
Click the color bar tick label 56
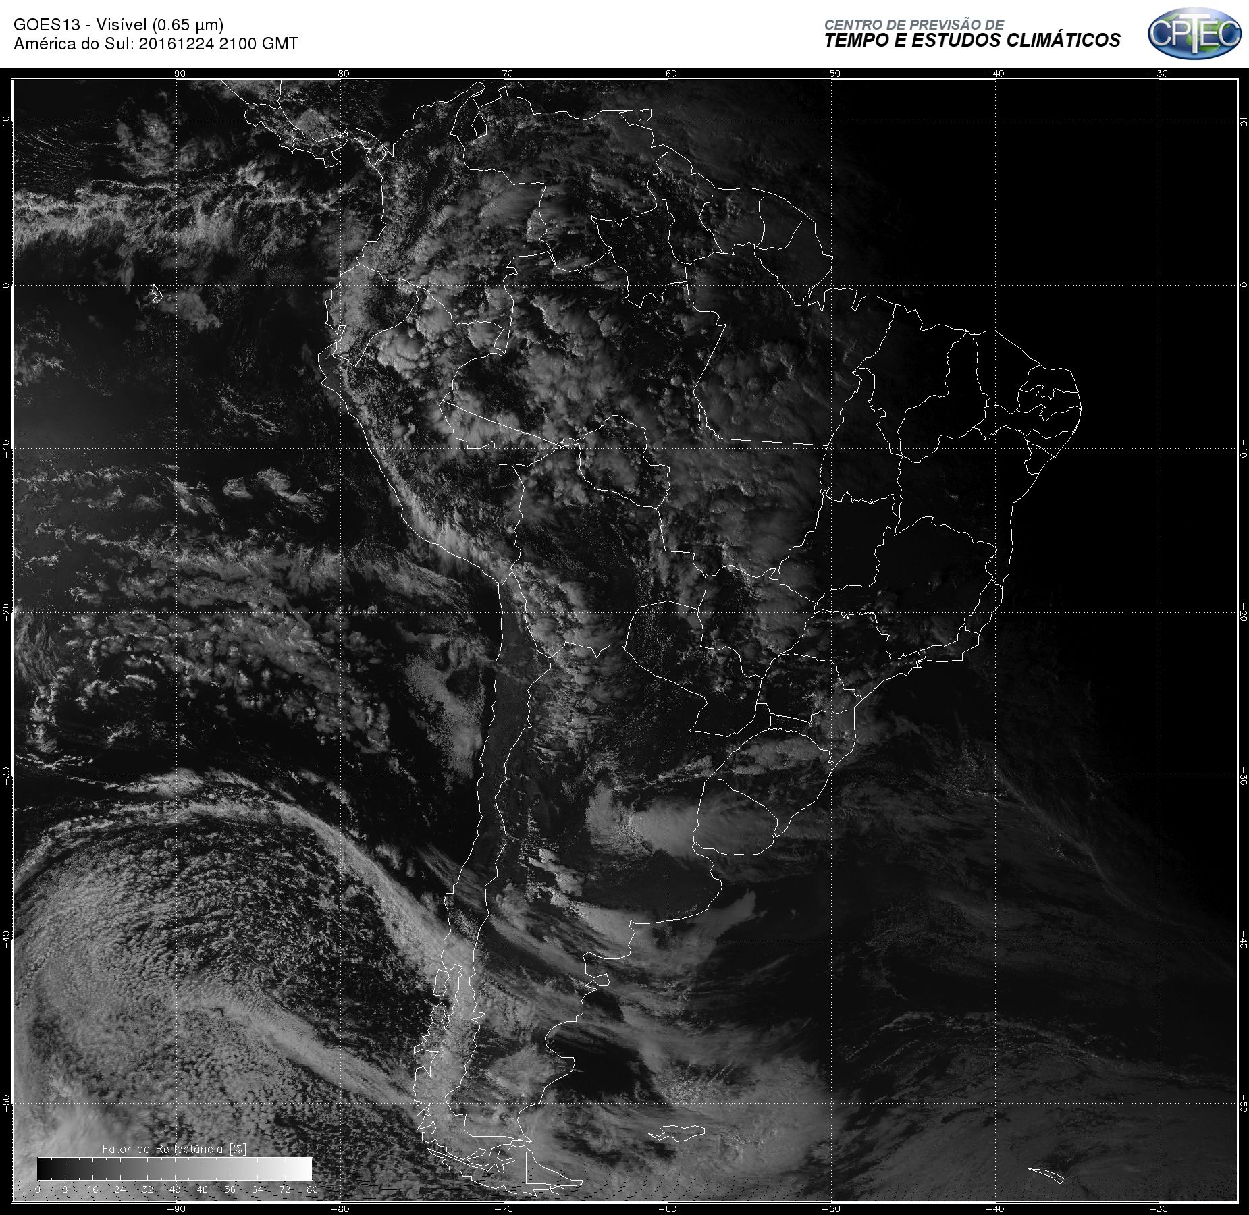[230, 1189]
